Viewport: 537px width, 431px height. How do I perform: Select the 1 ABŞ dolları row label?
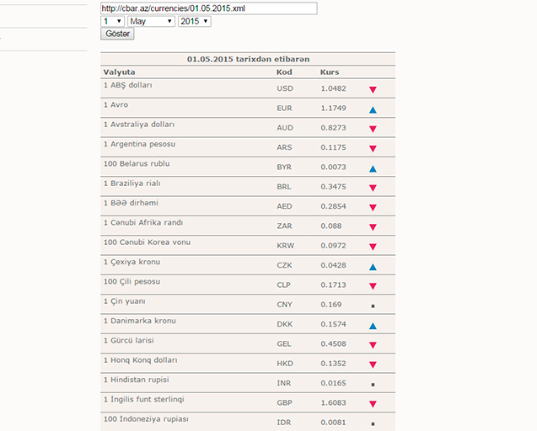coord(128,85)
